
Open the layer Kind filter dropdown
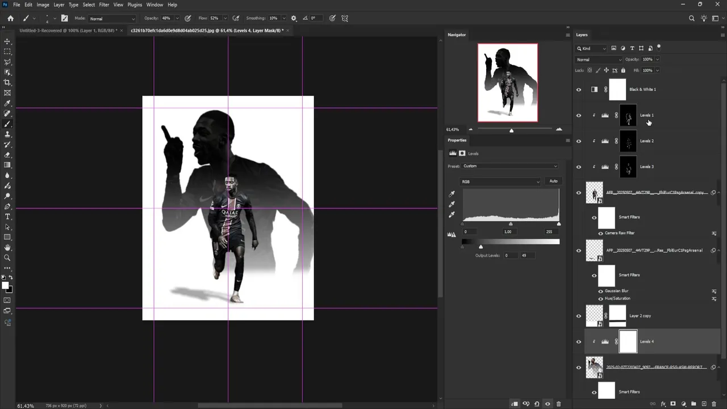pyautogui.click(x=592, y=48)
